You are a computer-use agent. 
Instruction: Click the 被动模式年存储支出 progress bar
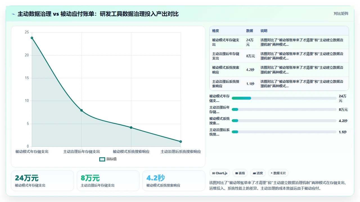284,98
